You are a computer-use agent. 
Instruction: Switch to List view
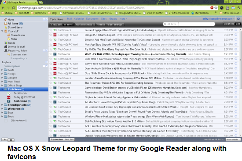[238, 24]
